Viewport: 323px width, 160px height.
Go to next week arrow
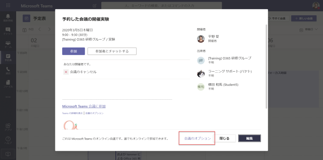49,29
